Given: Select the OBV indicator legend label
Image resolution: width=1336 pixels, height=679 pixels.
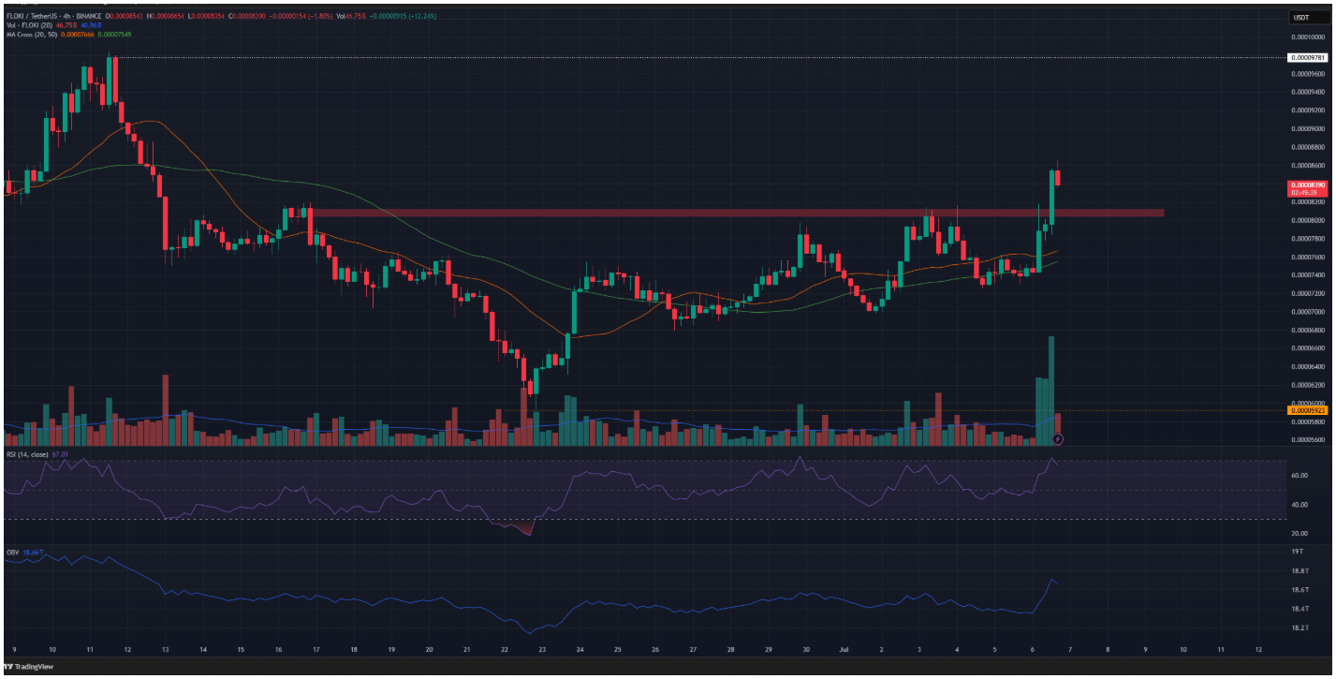Looking at the screenshot, I should 13,553.
